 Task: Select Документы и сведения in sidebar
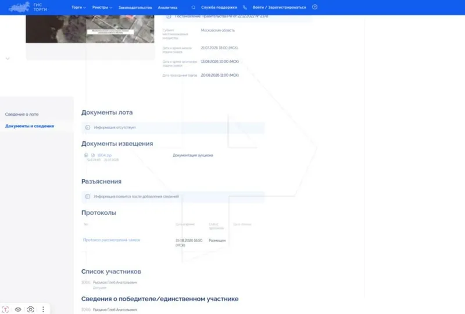[x=30, y=126]
